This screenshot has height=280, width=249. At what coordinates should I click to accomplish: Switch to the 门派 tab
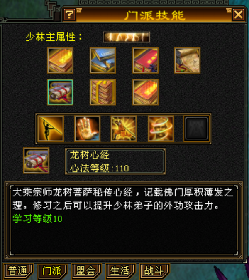[52, 271]
